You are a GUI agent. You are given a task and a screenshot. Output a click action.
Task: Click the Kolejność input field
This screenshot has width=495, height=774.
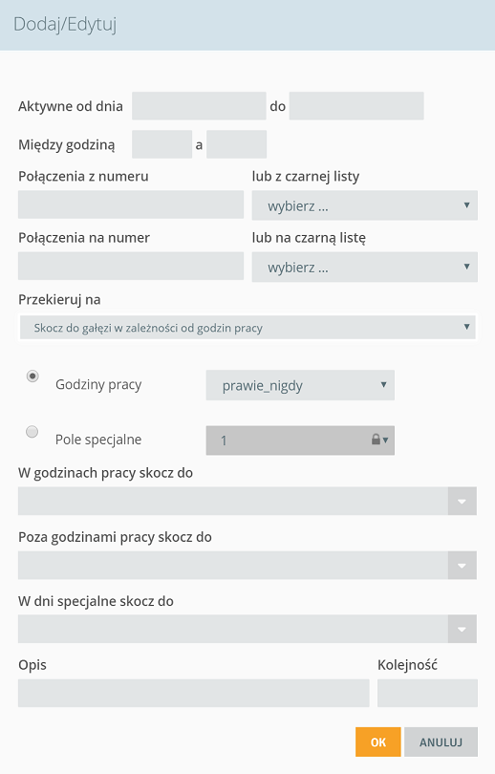coord(427,693)
